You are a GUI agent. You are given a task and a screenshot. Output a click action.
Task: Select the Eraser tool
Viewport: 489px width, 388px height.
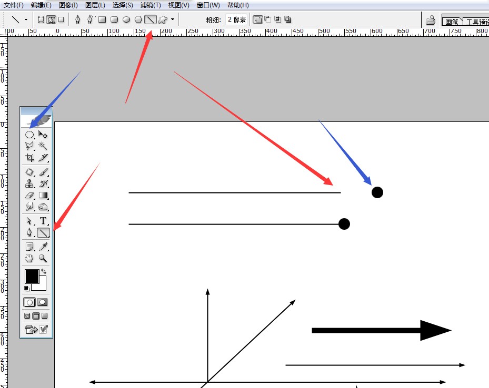point(29,196)
